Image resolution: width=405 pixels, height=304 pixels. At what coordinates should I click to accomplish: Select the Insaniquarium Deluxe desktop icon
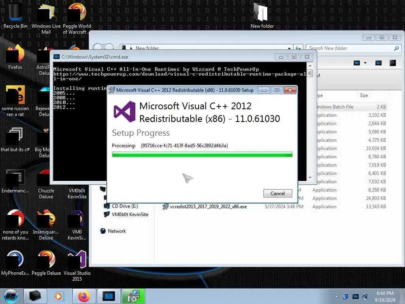coord(46,224)
